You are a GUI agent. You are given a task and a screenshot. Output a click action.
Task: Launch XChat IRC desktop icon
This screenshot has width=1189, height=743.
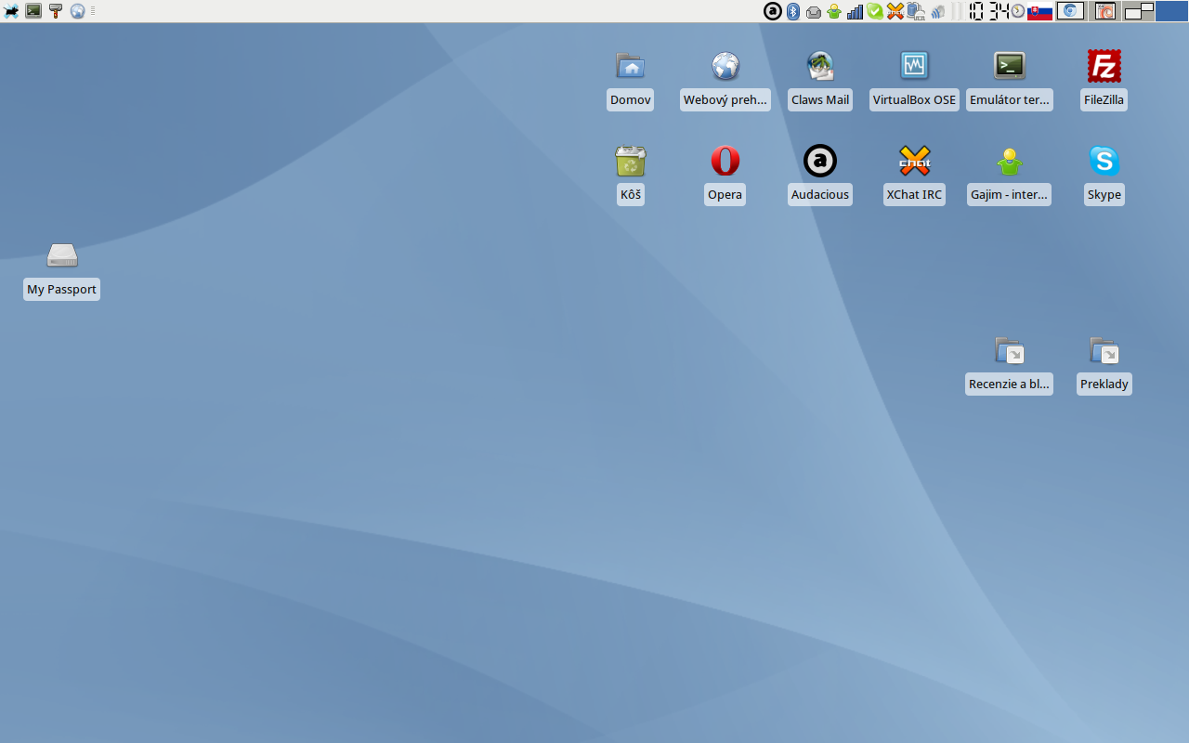click(x=915, y=161)
